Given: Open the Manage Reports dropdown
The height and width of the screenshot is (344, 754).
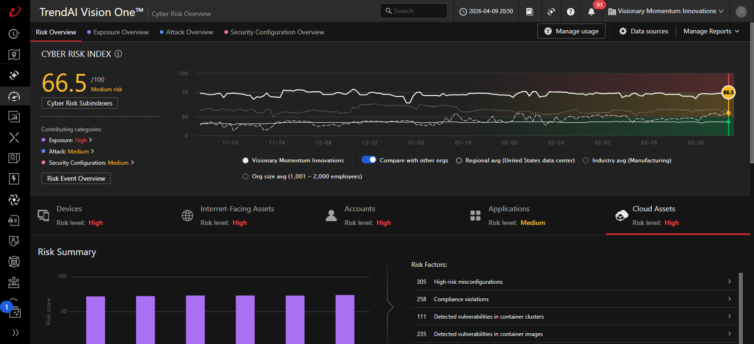Looking at the screenshot, I should [x=711, y=31].
